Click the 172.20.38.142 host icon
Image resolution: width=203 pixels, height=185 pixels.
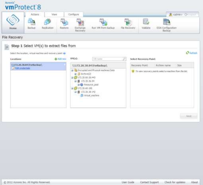[79, 92]
